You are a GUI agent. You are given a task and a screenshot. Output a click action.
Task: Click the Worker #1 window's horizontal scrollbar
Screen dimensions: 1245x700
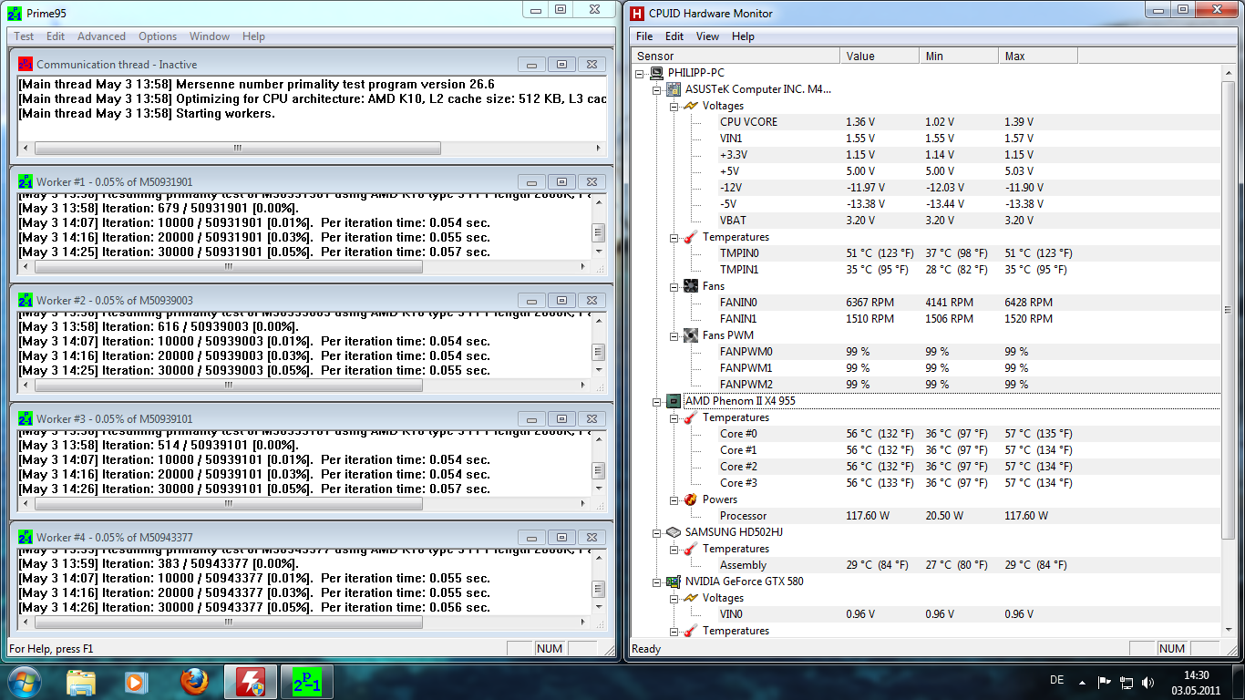tap(304, 268)
